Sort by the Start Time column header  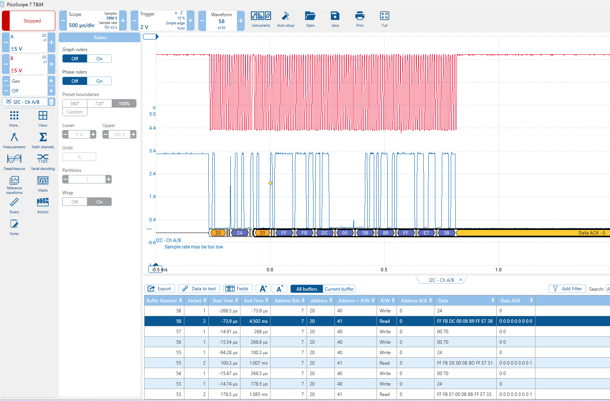point(225,300)
